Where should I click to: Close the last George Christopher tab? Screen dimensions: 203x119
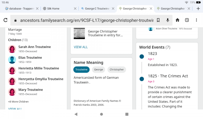click(x=189, y=9)
